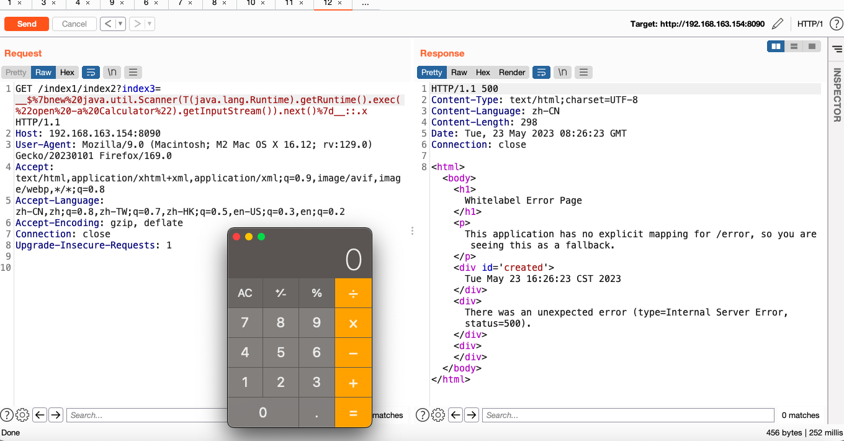Screen dimensions: 844x441
Task: Open the tab overflow ellipsis
Action: coord(366,4)
